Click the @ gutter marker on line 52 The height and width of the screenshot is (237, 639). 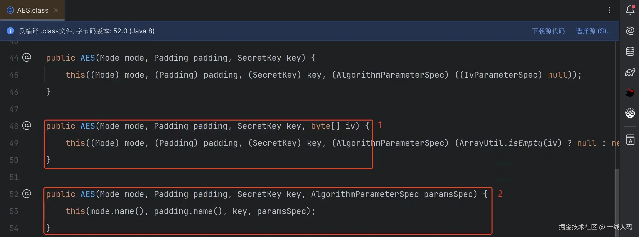tap(27, 194)
